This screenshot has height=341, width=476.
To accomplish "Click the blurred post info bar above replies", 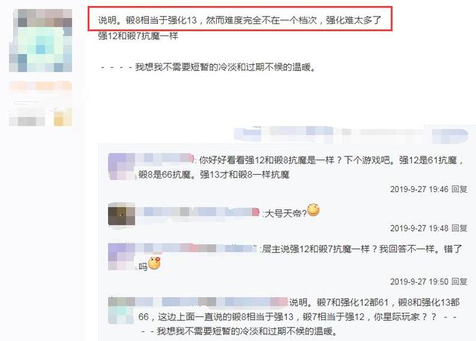I will pyautogui.click(x=351, y=135).
